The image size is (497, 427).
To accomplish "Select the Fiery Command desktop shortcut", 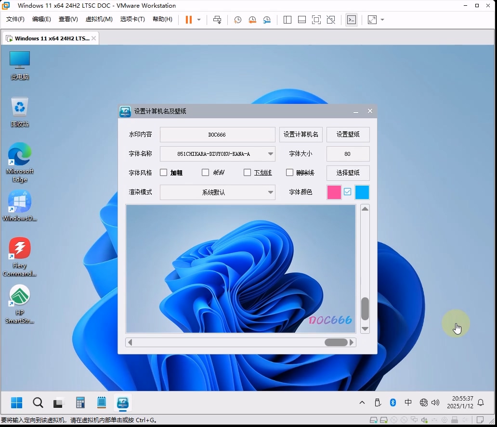I will click(x=20, y=257).
